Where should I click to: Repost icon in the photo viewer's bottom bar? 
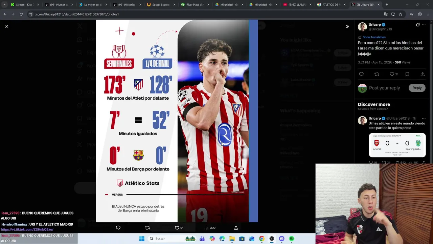point(147,228)
